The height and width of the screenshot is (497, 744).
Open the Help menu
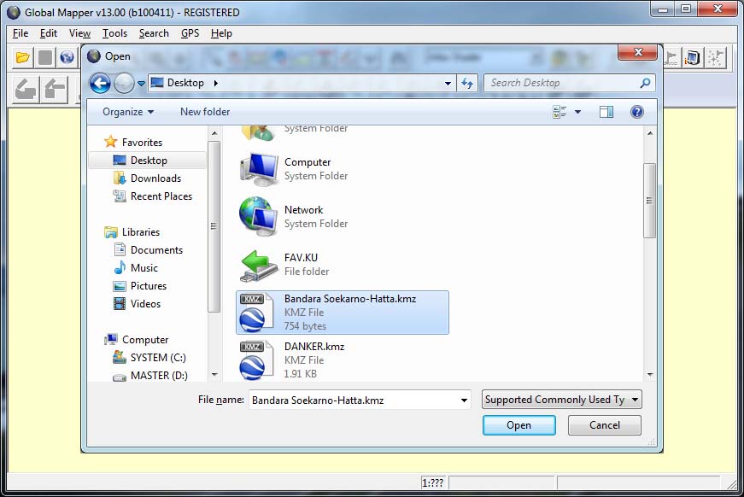click(221, 33)
